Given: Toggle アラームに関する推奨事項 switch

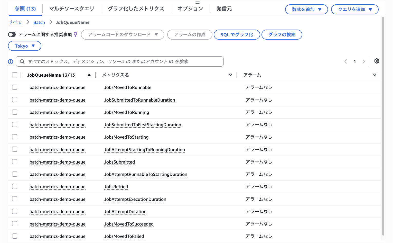Looking at the screenshot, I should click(x=12, y=34).
